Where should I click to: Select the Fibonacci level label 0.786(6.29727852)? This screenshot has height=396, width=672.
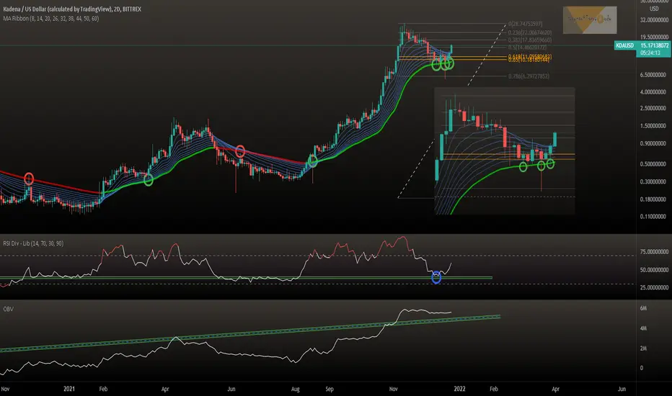point(529,76)
